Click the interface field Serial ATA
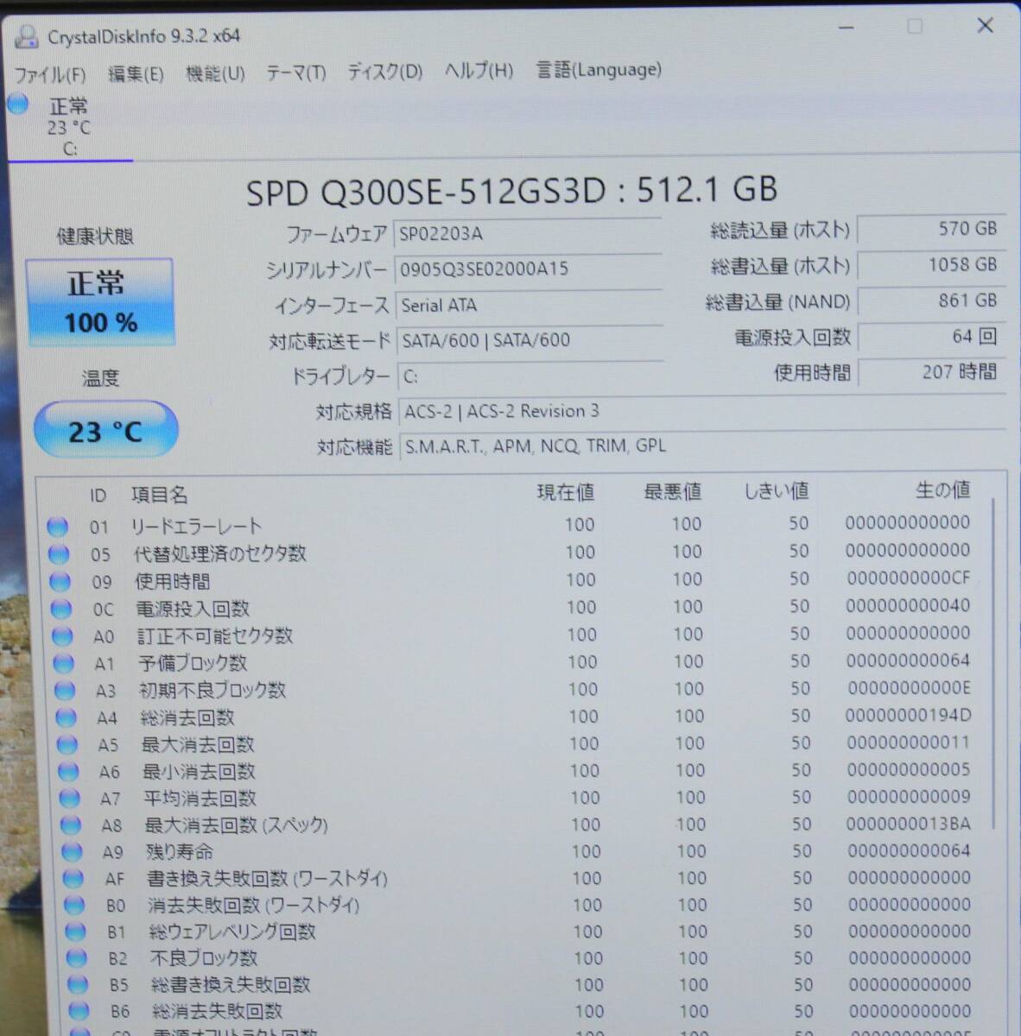The width and height of the screenshot is (1021, 1036). point(529,305)
